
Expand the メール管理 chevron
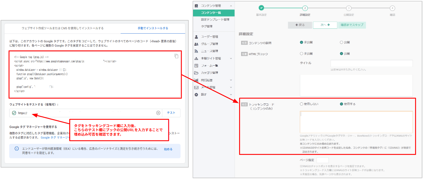click(x=231, y=87)
